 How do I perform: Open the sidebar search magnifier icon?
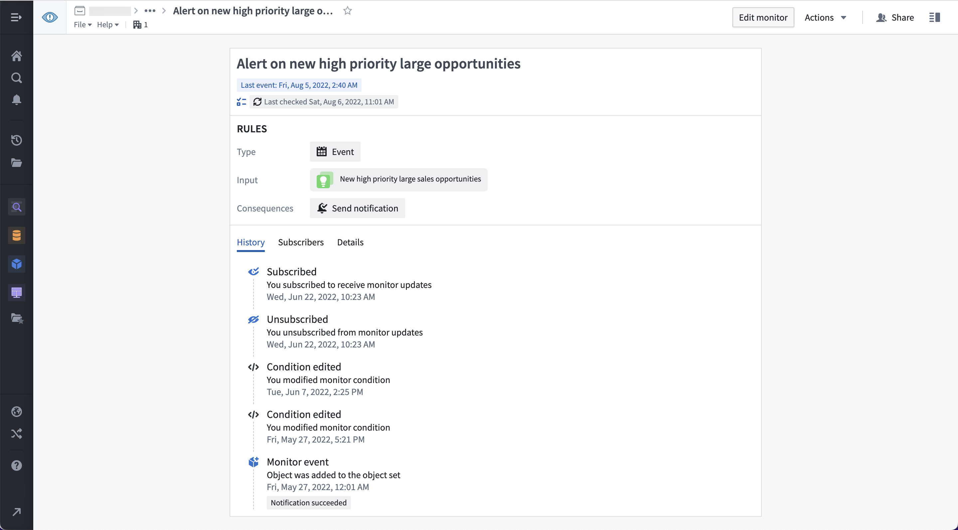pos(16,78)
